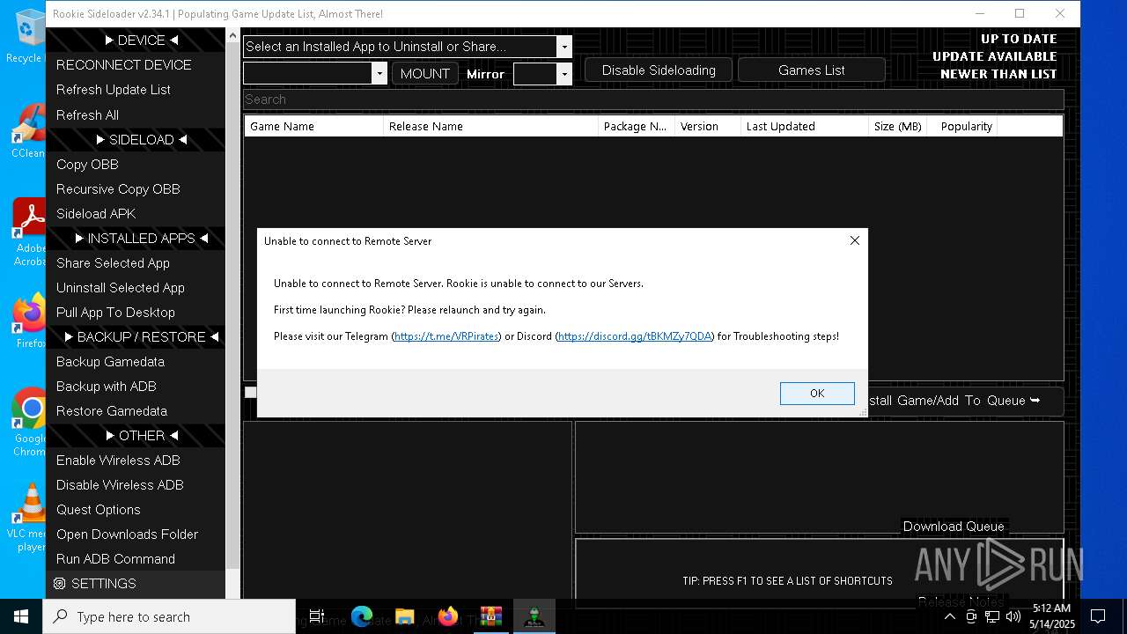Image resolution: width=1127 pixels, height=634 pixels.
Task: Sort by Game Name column
Action: (x=314, y=127)
